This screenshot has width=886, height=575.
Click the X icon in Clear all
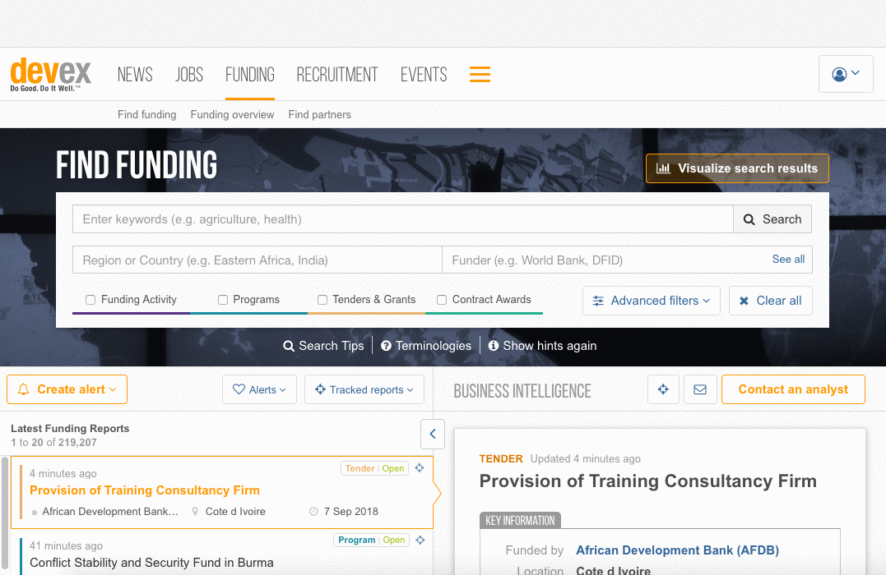(745, 301)
